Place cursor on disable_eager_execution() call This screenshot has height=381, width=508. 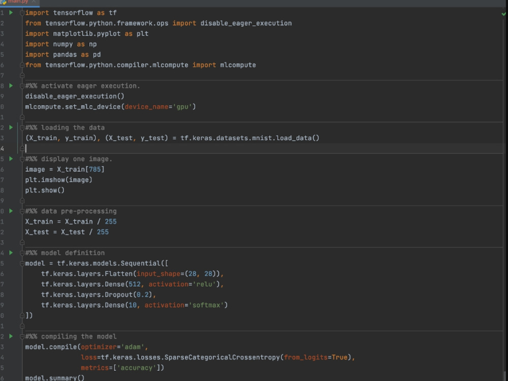(x=75, y=96)
